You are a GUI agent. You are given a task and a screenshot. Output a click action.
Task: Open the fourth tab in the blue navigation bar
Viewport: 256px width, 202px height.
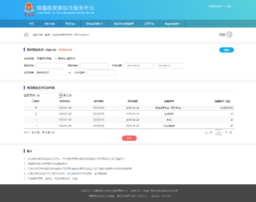tap(95, 24)
